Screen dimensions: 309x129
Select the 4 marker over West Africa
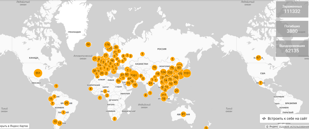click(x=91, y=89)
